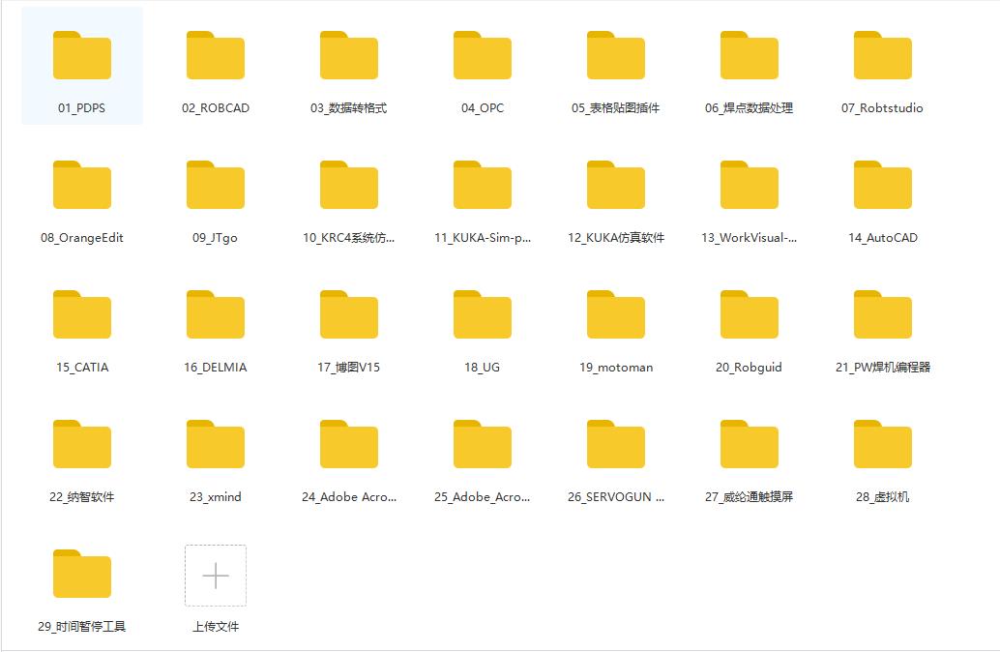Image resolution: width=1000 pixels, height=652 pixels.
Task: Click the 上传文件 label
Action: click(x=216, y=627)
